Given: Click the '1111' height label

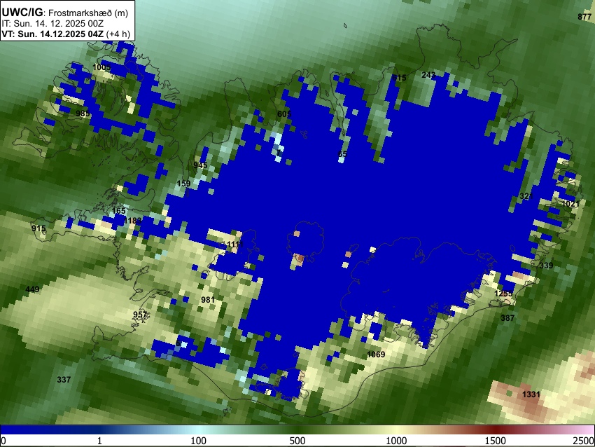Looking at the screenshot, I should (x=235, y=245).
